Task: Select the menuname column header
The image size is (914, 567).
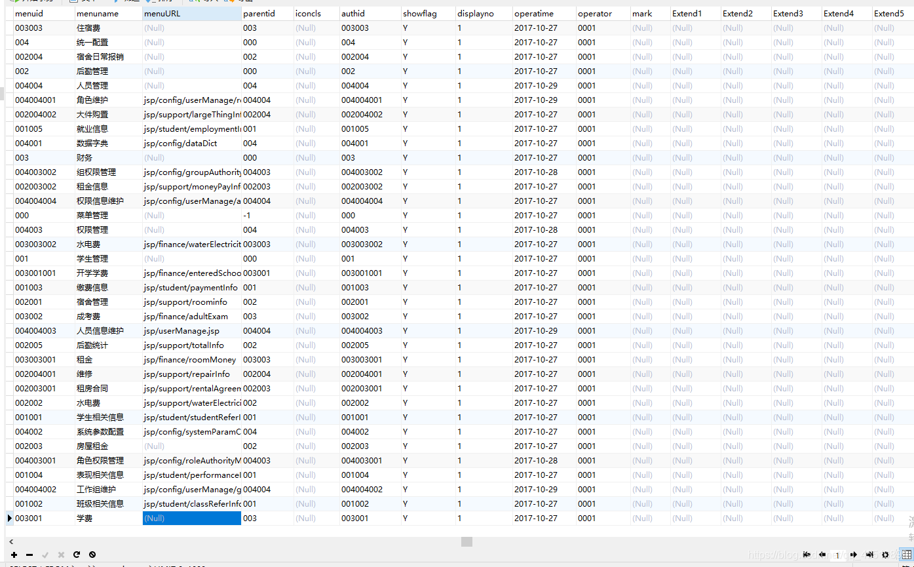Action: (x=108, y=13)
